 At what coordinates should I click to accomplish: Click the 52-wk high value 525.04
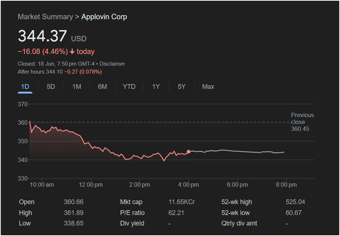(x=295, y=202)
